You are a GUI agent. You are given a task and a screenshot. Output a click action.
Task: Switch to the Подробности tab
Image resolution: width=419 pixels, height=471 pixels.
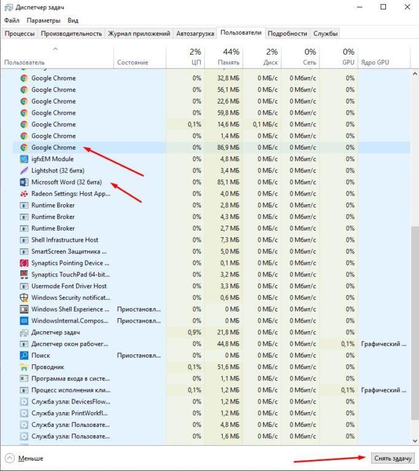(x=287, y=34)
